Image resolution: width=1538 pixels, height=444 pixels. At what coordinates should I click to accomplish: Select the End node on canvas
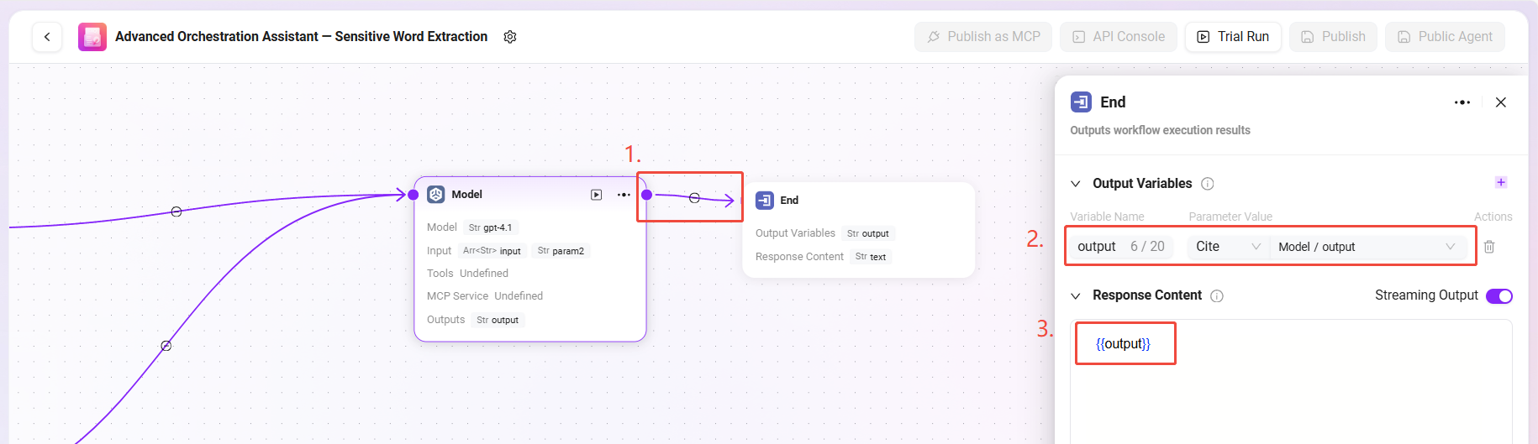tap(857, 201)
